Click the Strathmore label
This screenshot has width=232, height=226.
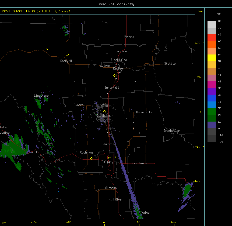point(139,163)
